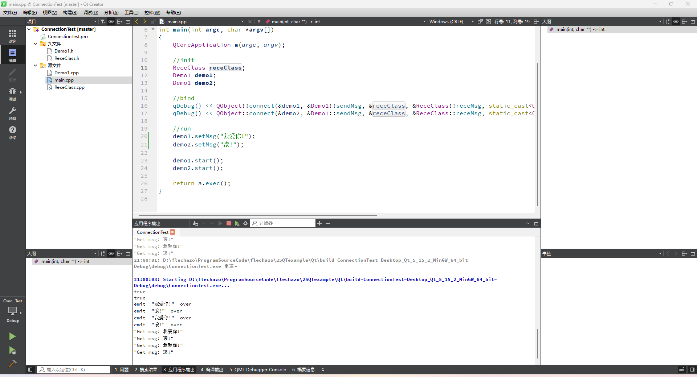Close the ConnectionTest output tab

coord(173,232)
